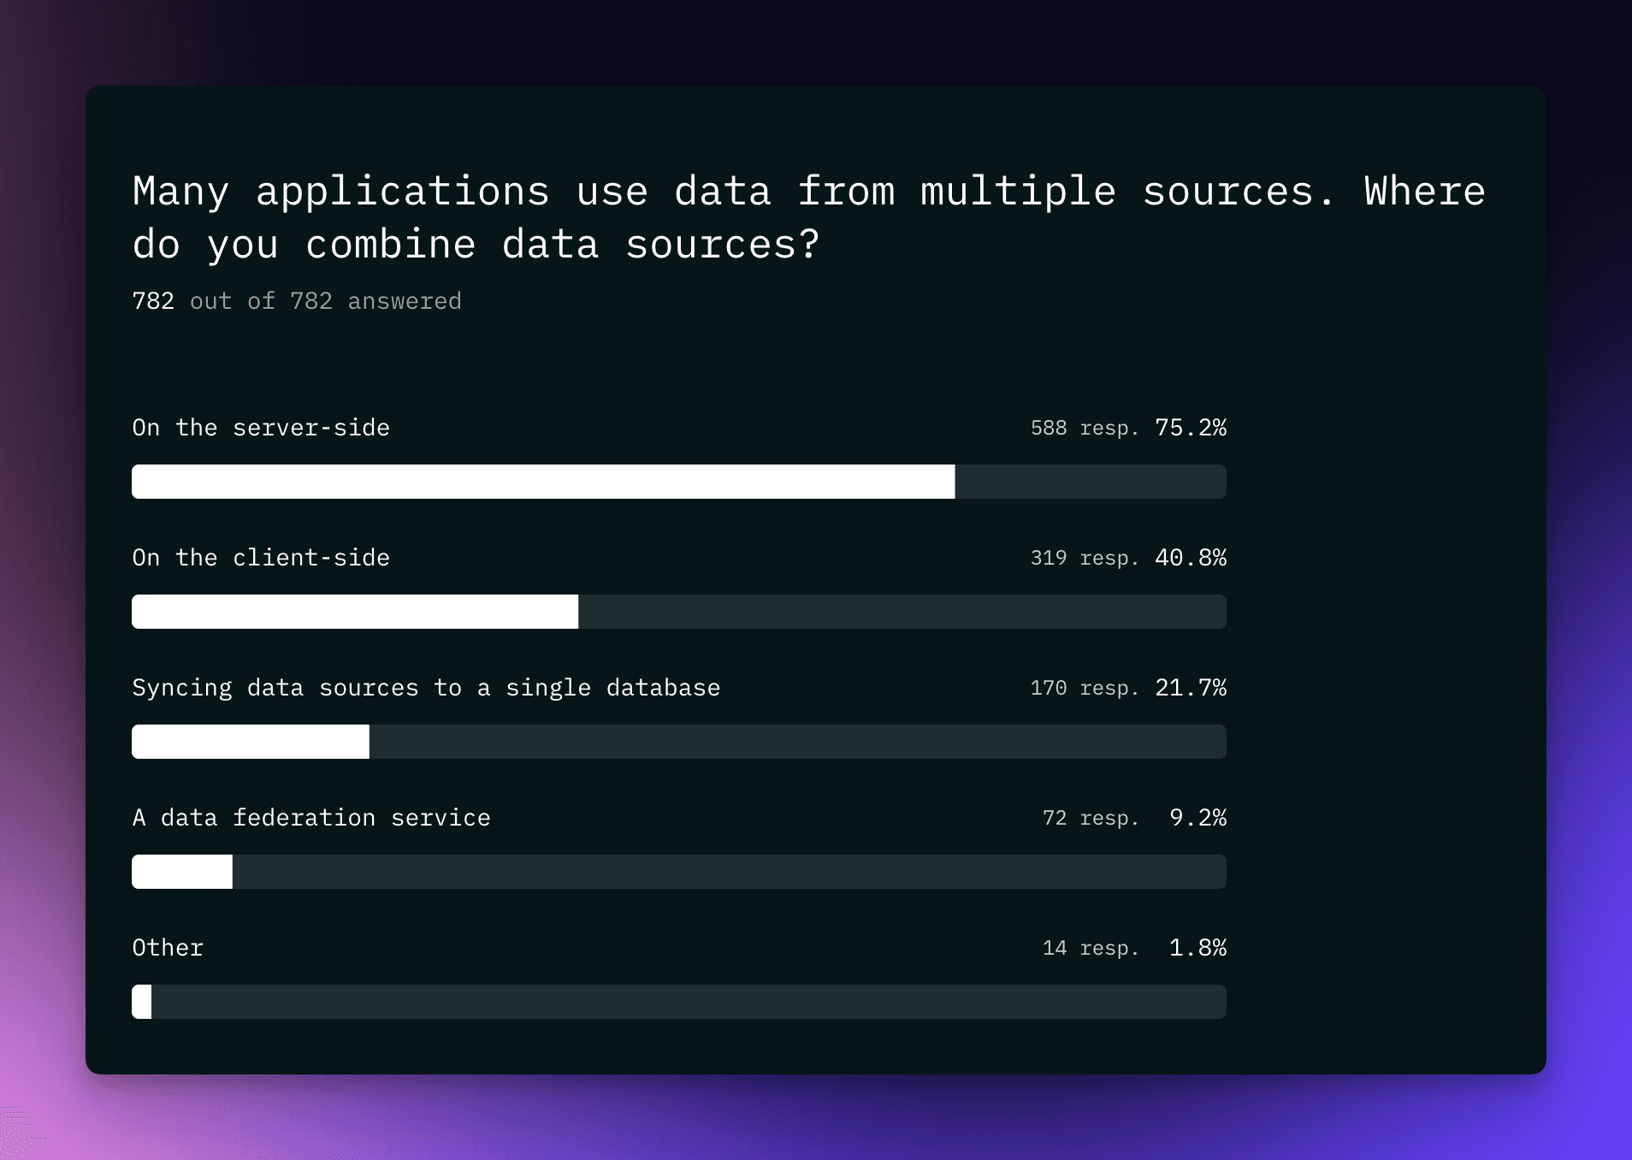Click the server-side progress bar
Viewport: 1632px width, 1160px height.
point(679,482)
